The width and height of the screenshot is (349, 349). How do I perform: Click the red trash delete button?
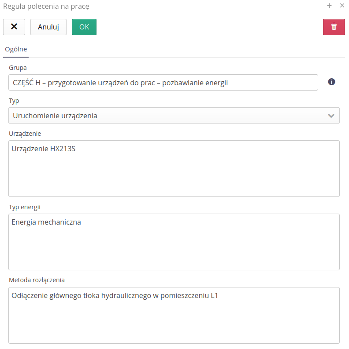click(334, 27)
